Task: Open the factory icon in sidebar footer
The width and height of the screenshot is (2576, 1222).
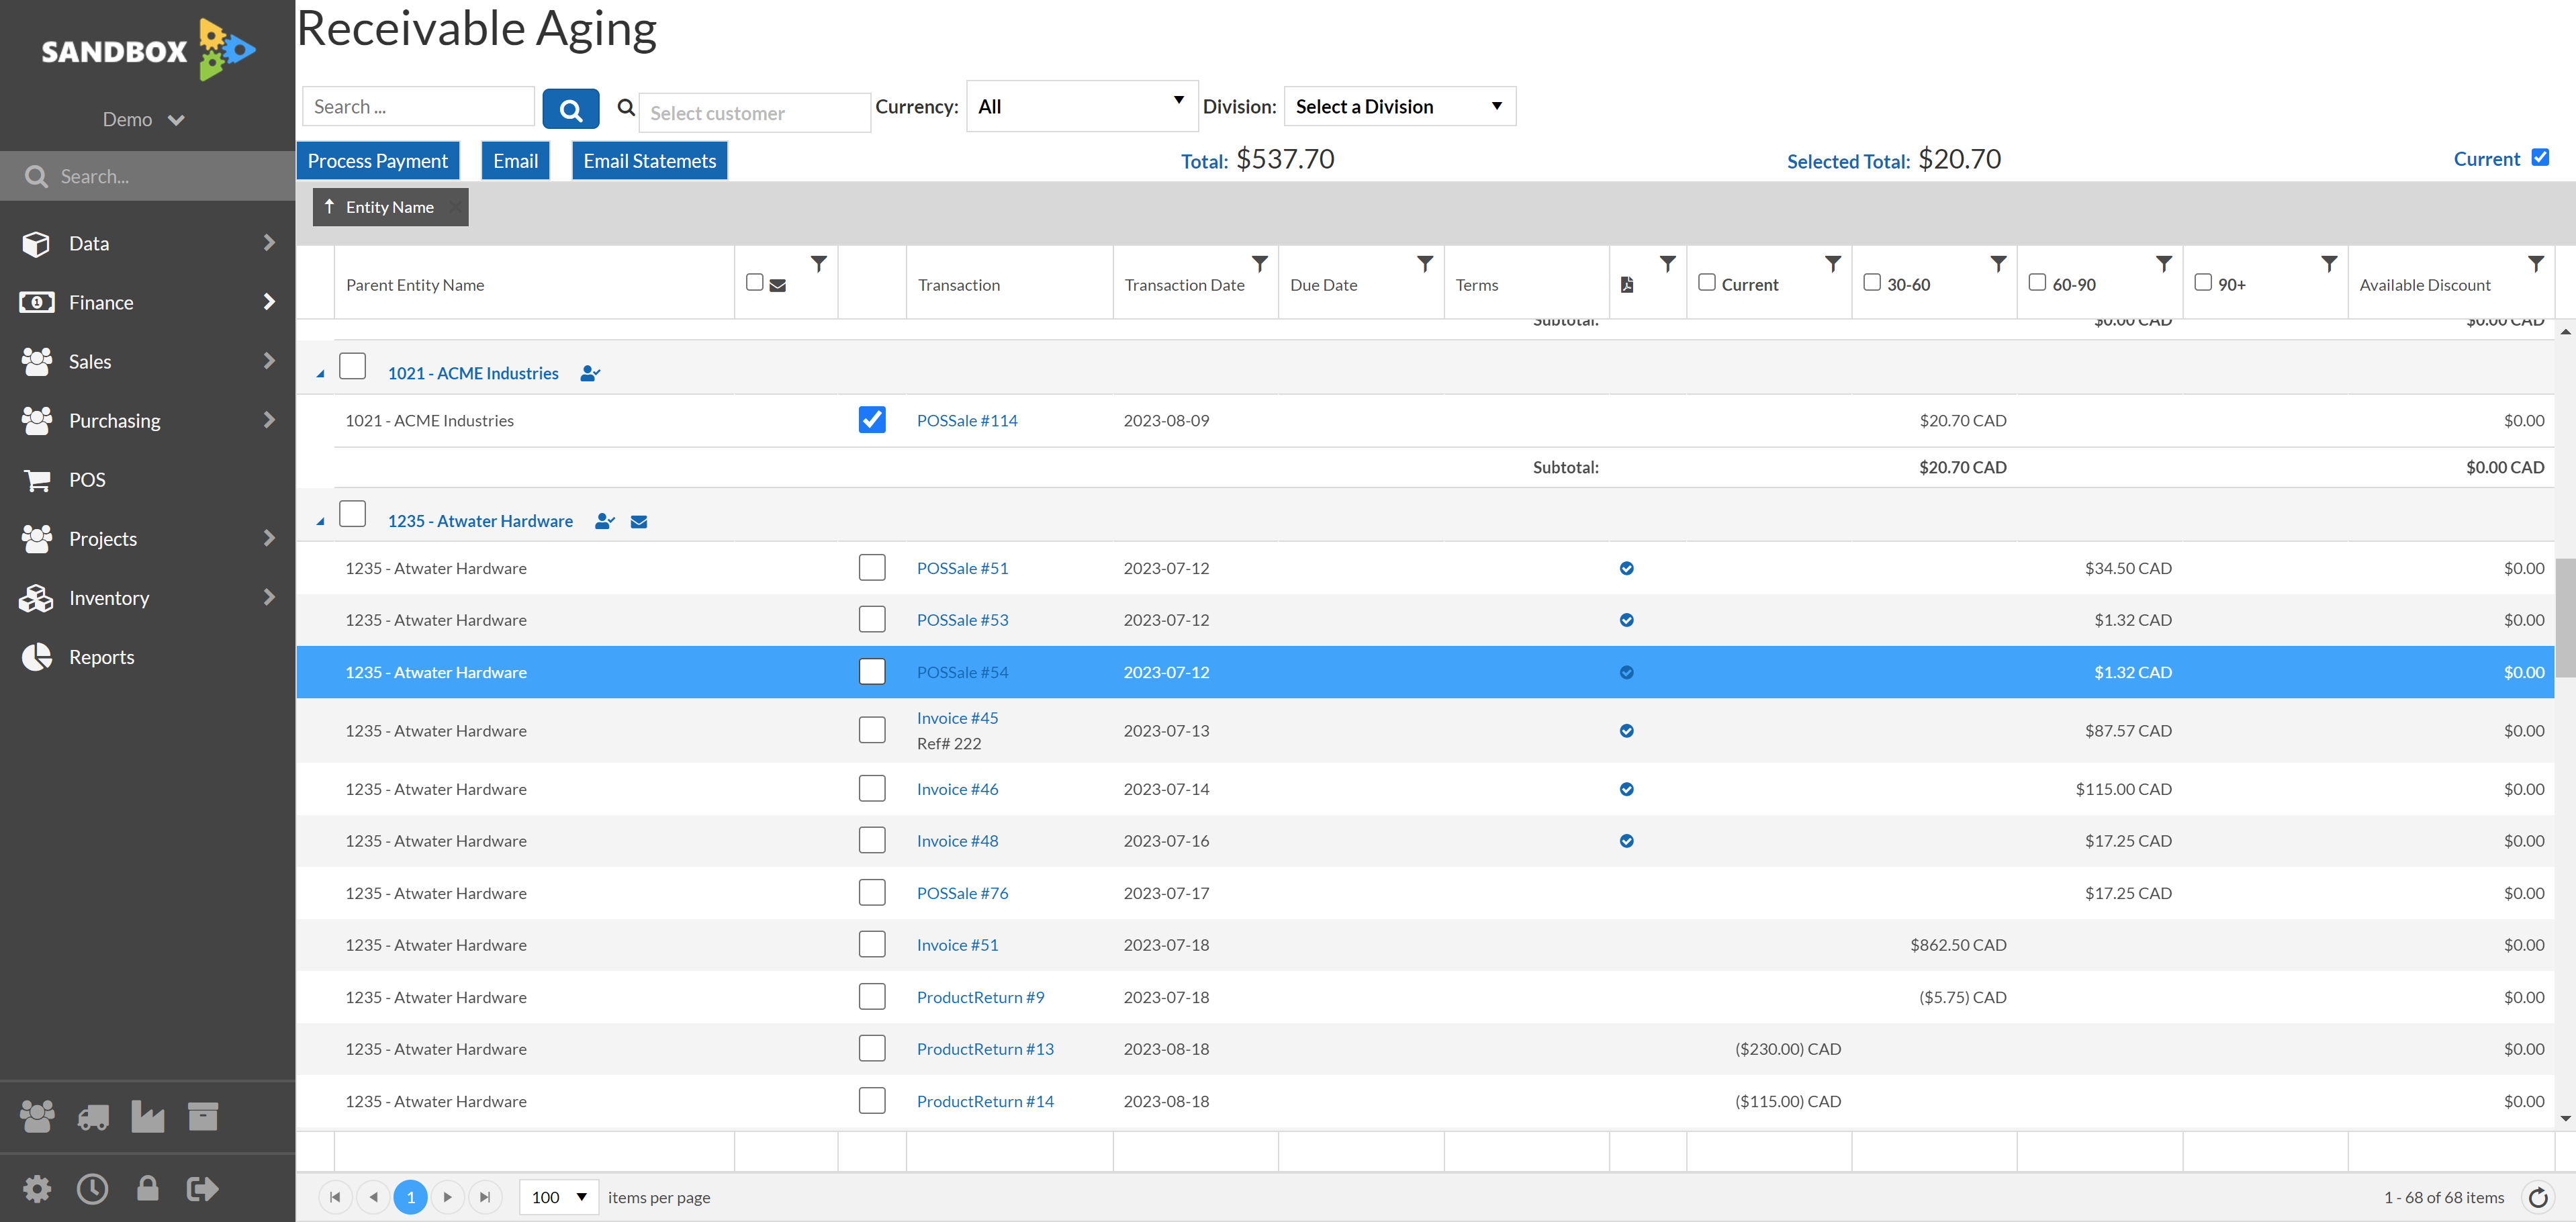Action: [147, 1116]
